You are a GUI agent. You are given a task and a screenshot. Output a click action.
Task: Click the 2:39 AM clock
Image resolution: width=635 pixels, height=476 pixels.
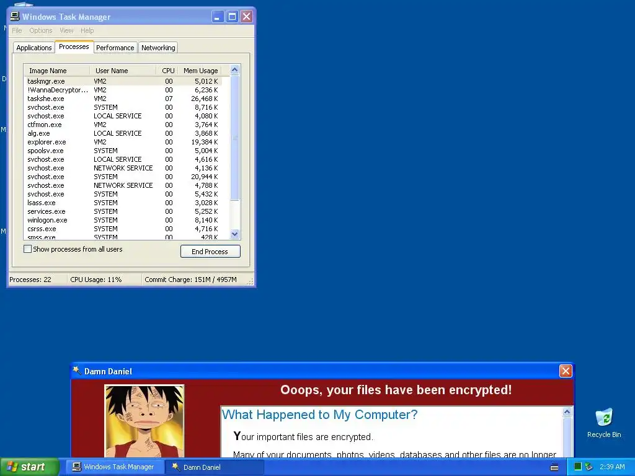612,467
